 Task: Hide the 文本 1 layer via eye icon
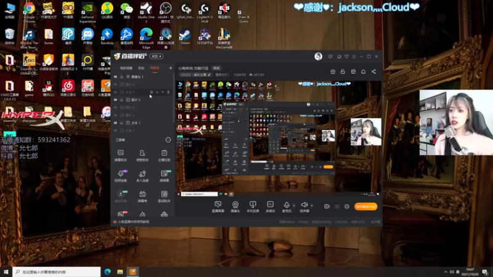pos(115,122)
